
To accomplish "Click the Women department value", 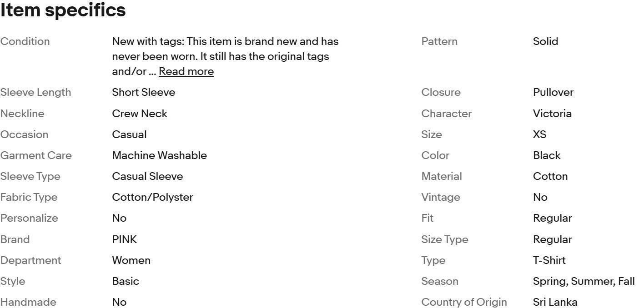I will (x=131, y=260).
